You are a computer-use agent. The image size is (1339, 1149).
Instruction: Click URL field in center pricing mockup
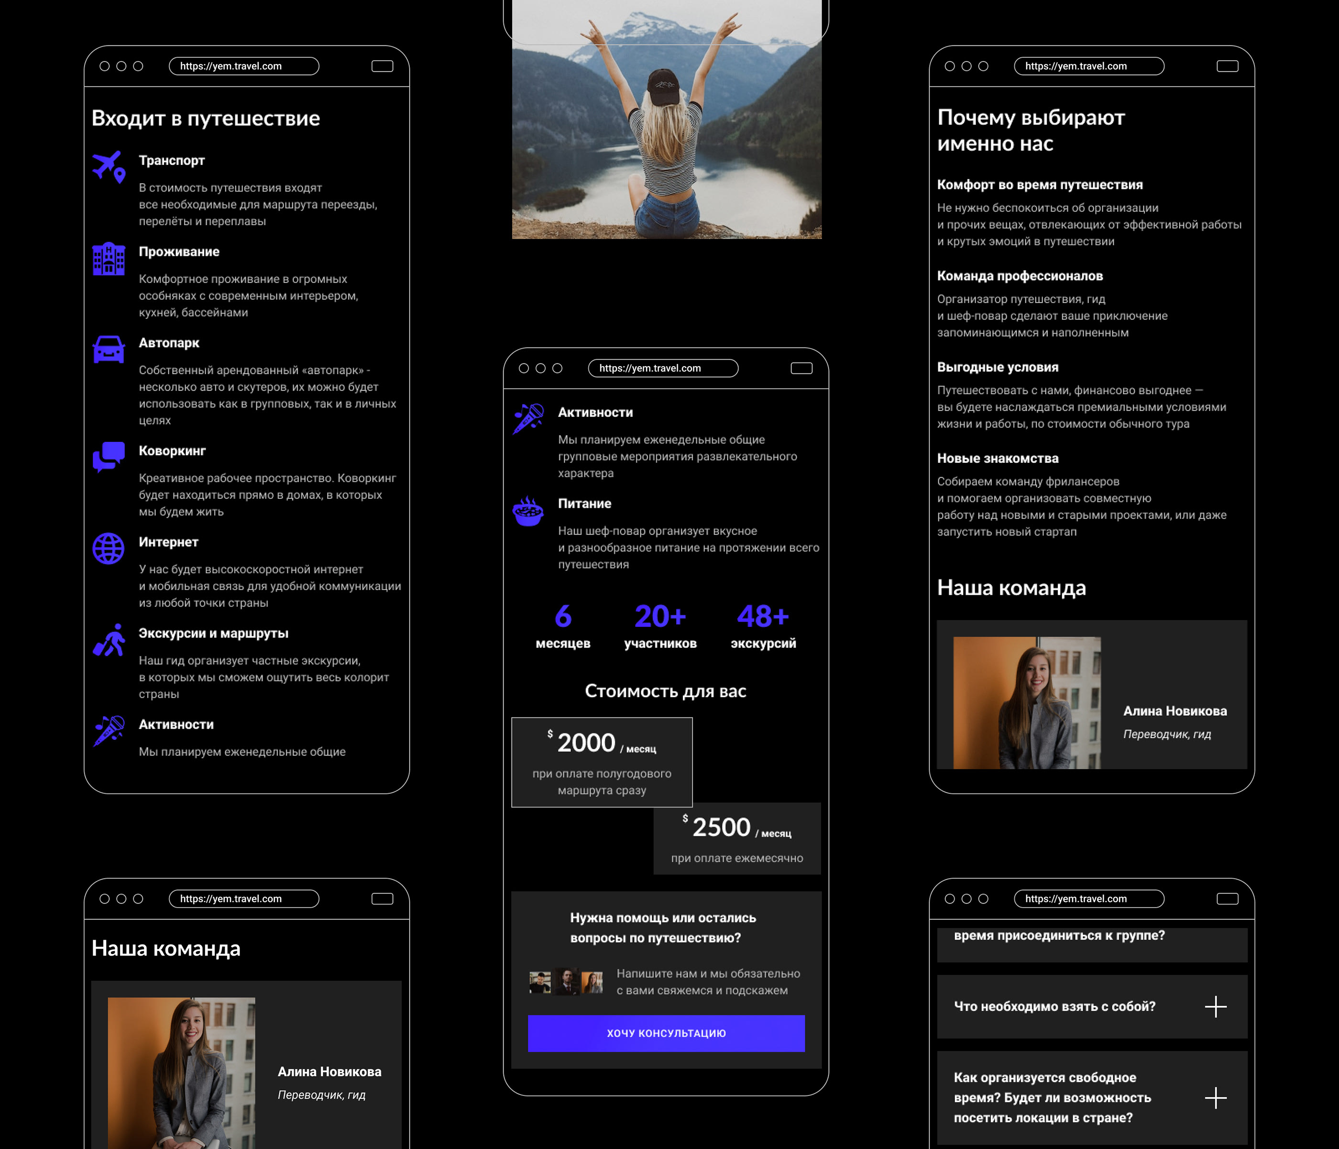pos(663,368)
